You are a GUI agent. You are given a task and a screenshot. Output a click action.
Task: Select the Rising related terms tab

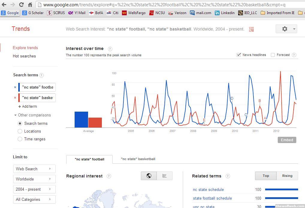pos(287,176)
